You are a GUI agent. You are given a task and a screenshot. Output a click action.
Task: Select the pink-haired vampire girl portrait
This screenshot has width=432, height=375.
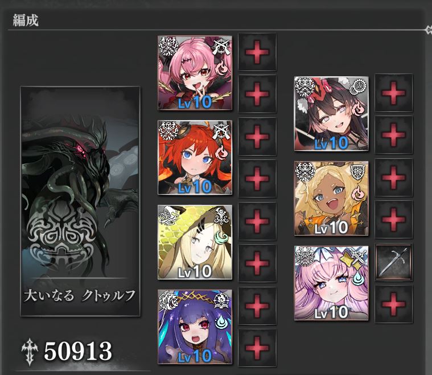[195, 73]
